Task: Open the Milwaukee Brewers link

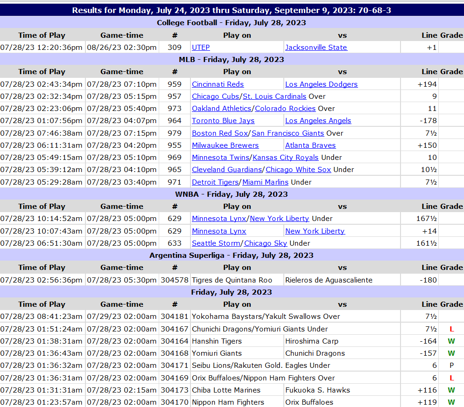Action: pyautogui.click(x=225, y=145)
